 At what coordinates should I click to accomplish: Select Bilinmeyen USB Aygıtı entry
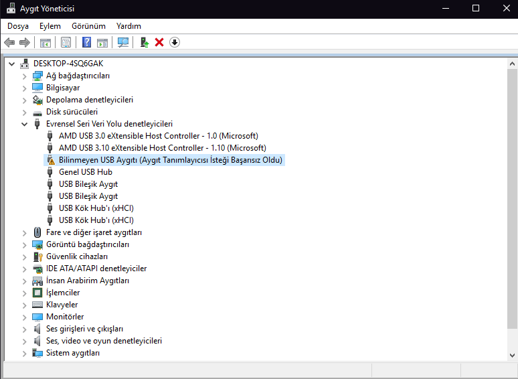171,160
